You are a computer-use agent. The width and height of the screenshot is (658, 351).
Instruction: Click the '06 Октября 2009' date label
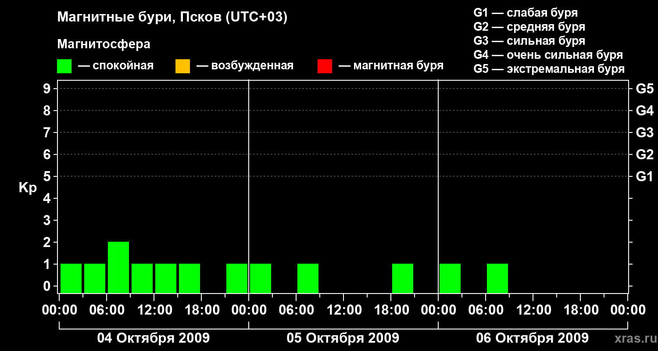pos(533,338)
